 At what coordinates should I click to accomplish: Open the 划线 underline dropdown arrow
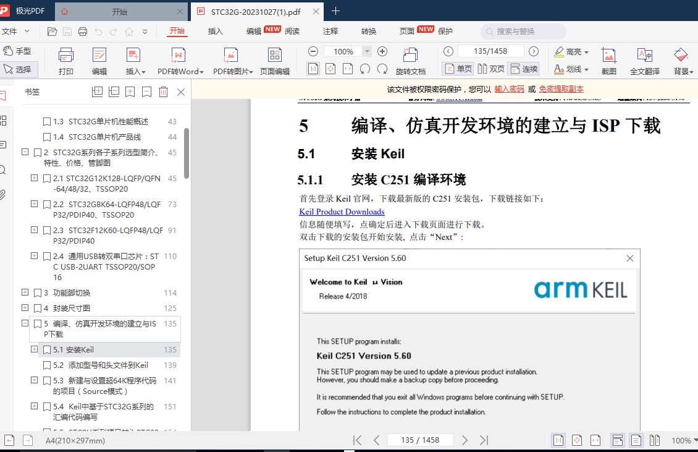click(x=586, y=69)
